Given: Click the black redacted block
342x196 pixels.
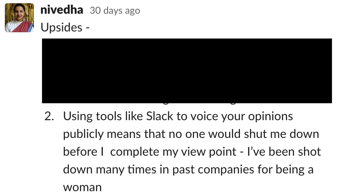Looking at the screenshot, I should pyautogui.click(x=187, y=71).
